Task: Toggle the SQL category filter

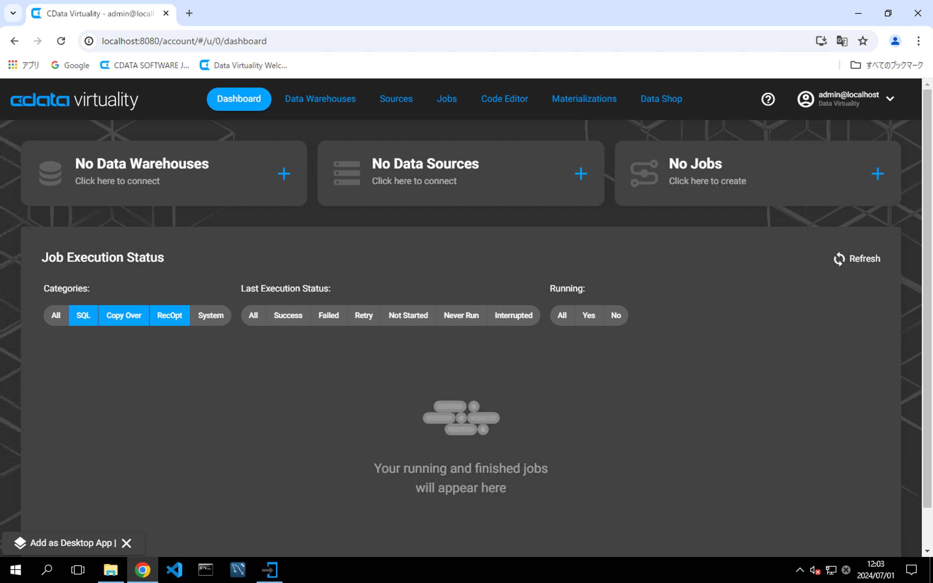Action: tap(83, 315)
